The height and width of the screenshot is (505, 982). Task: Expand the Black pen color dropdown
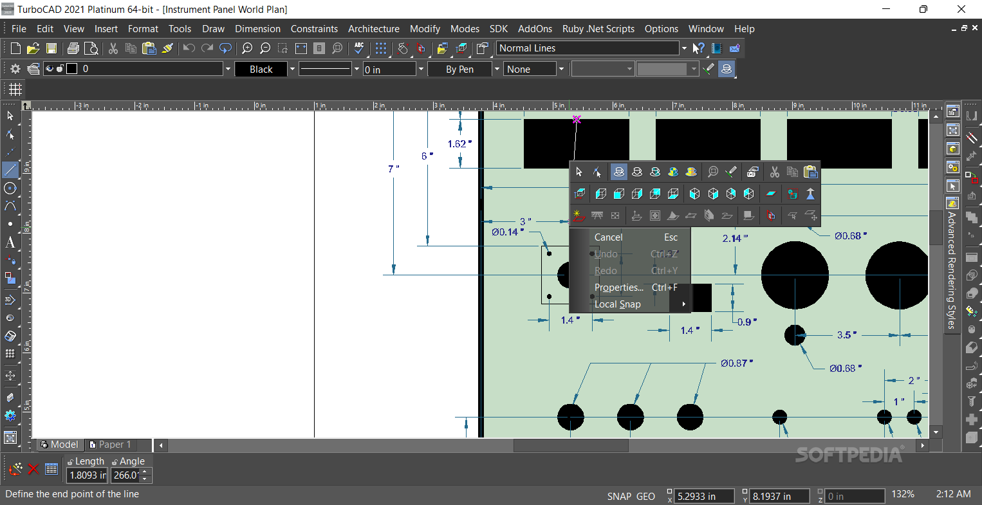click(292, 69)
